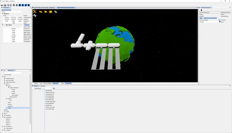Toggle the GUI / Rect component checkmark

[x=5, y=25]
